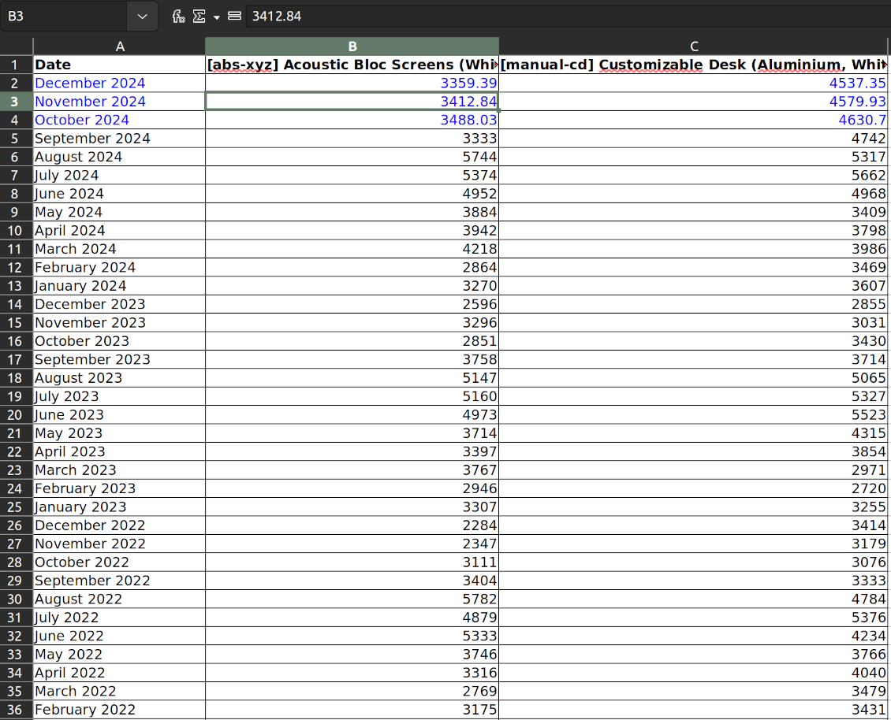Viewport: 891px width, 720px height.
Task: Select row 1 header
Action: (16, 65)
